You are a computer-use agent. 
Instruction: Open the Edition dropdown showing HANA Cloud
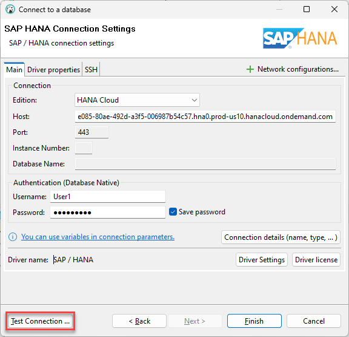click(137, 100)
